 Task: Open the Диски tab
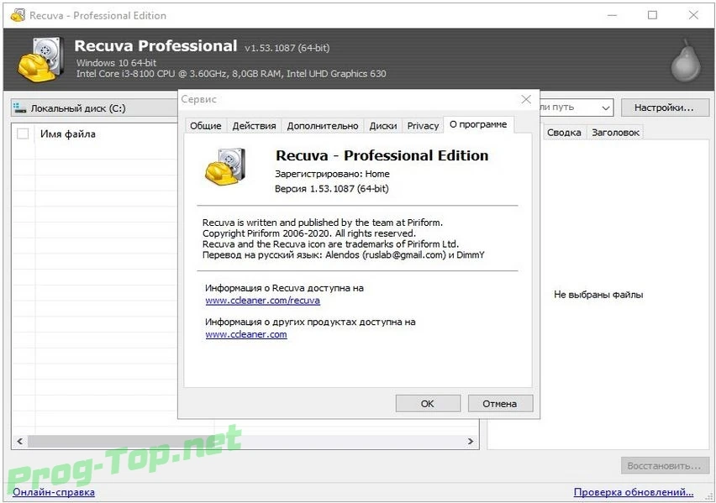(x=382, y=125)
